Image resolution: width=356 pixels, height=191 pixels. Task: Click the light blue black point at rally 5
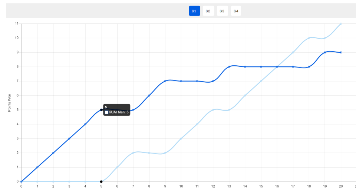pos(101,182)
